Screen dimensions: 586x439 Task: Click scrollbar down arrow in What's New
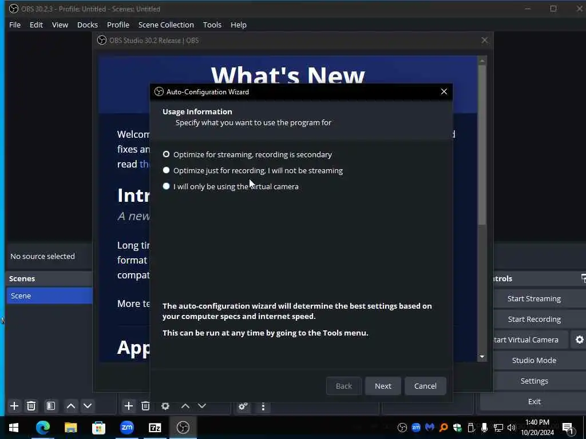coord(482,357)
